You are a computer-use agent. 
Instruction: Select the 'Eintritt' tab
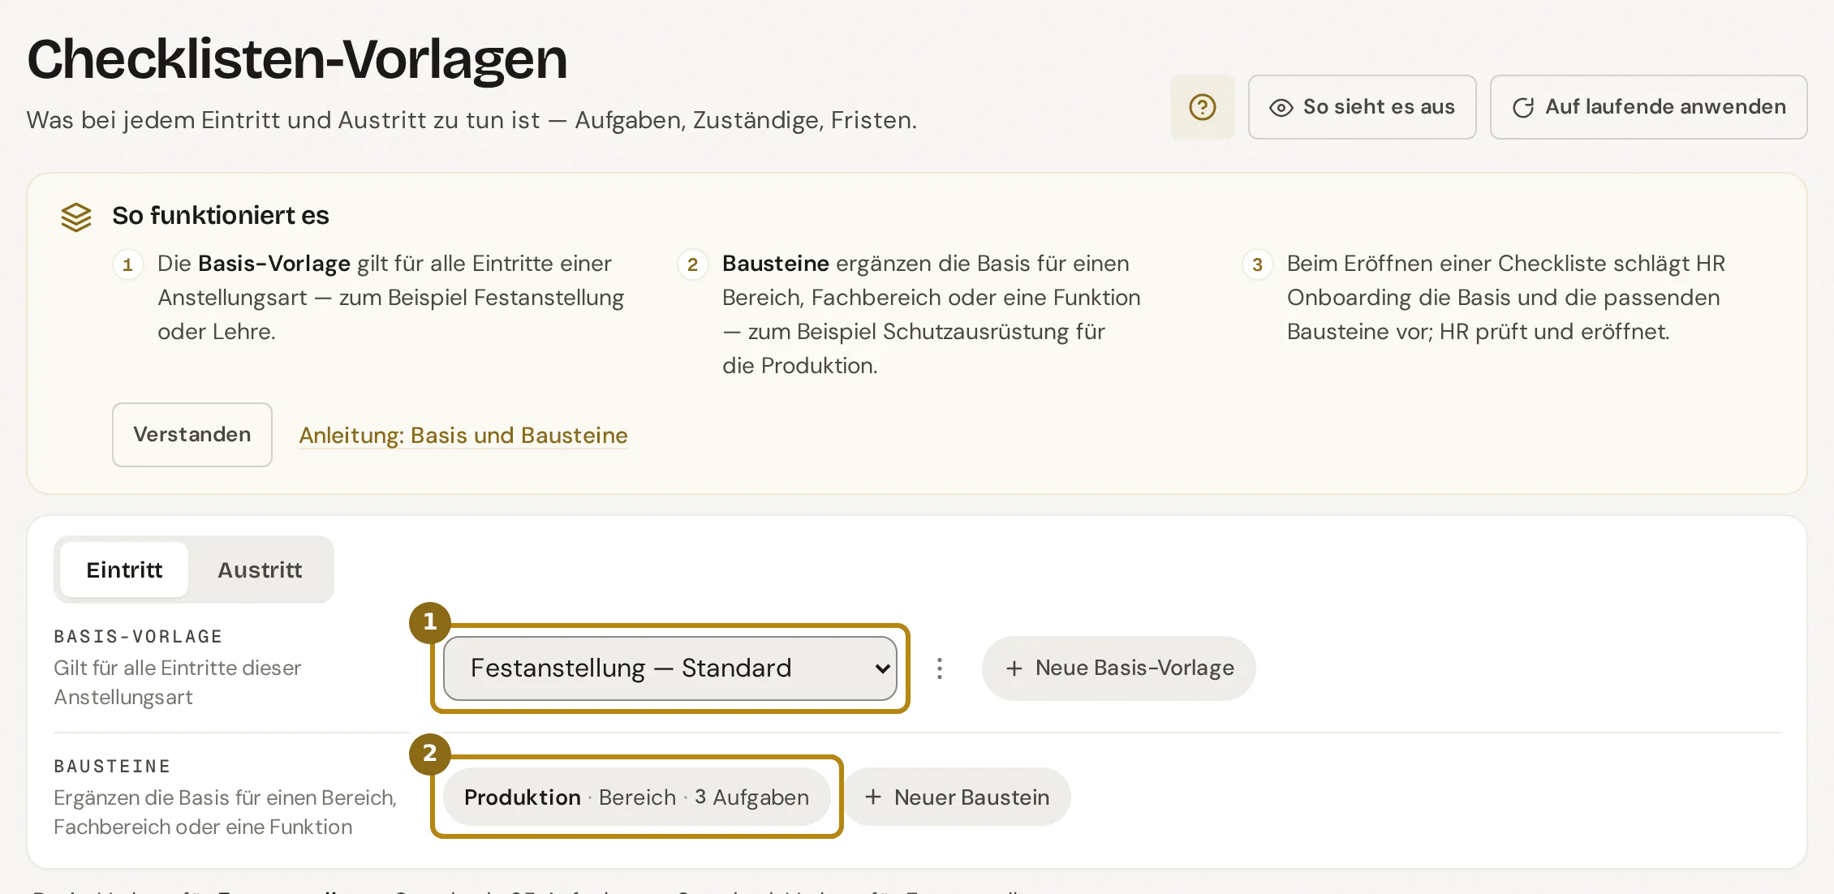(x=124, y=569)
